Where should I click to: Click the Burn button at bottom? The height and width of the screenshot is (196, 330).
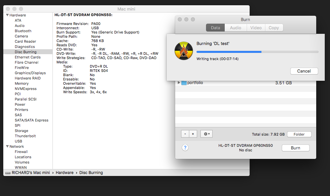click(x=296, y=148)
